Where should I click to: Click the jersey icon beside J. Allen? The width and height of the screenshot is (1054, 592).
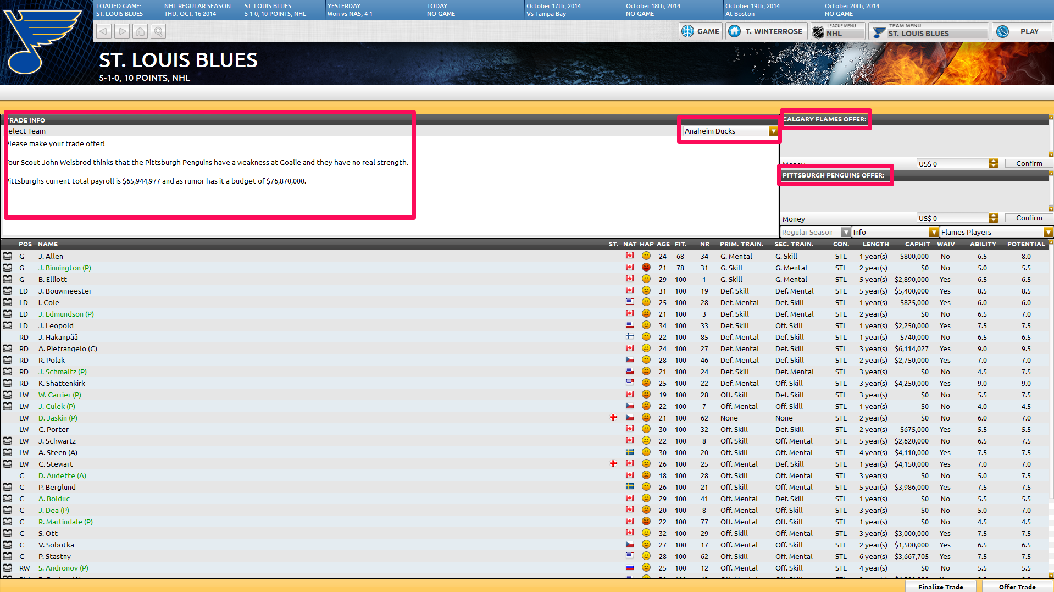(x=7, y=256)
